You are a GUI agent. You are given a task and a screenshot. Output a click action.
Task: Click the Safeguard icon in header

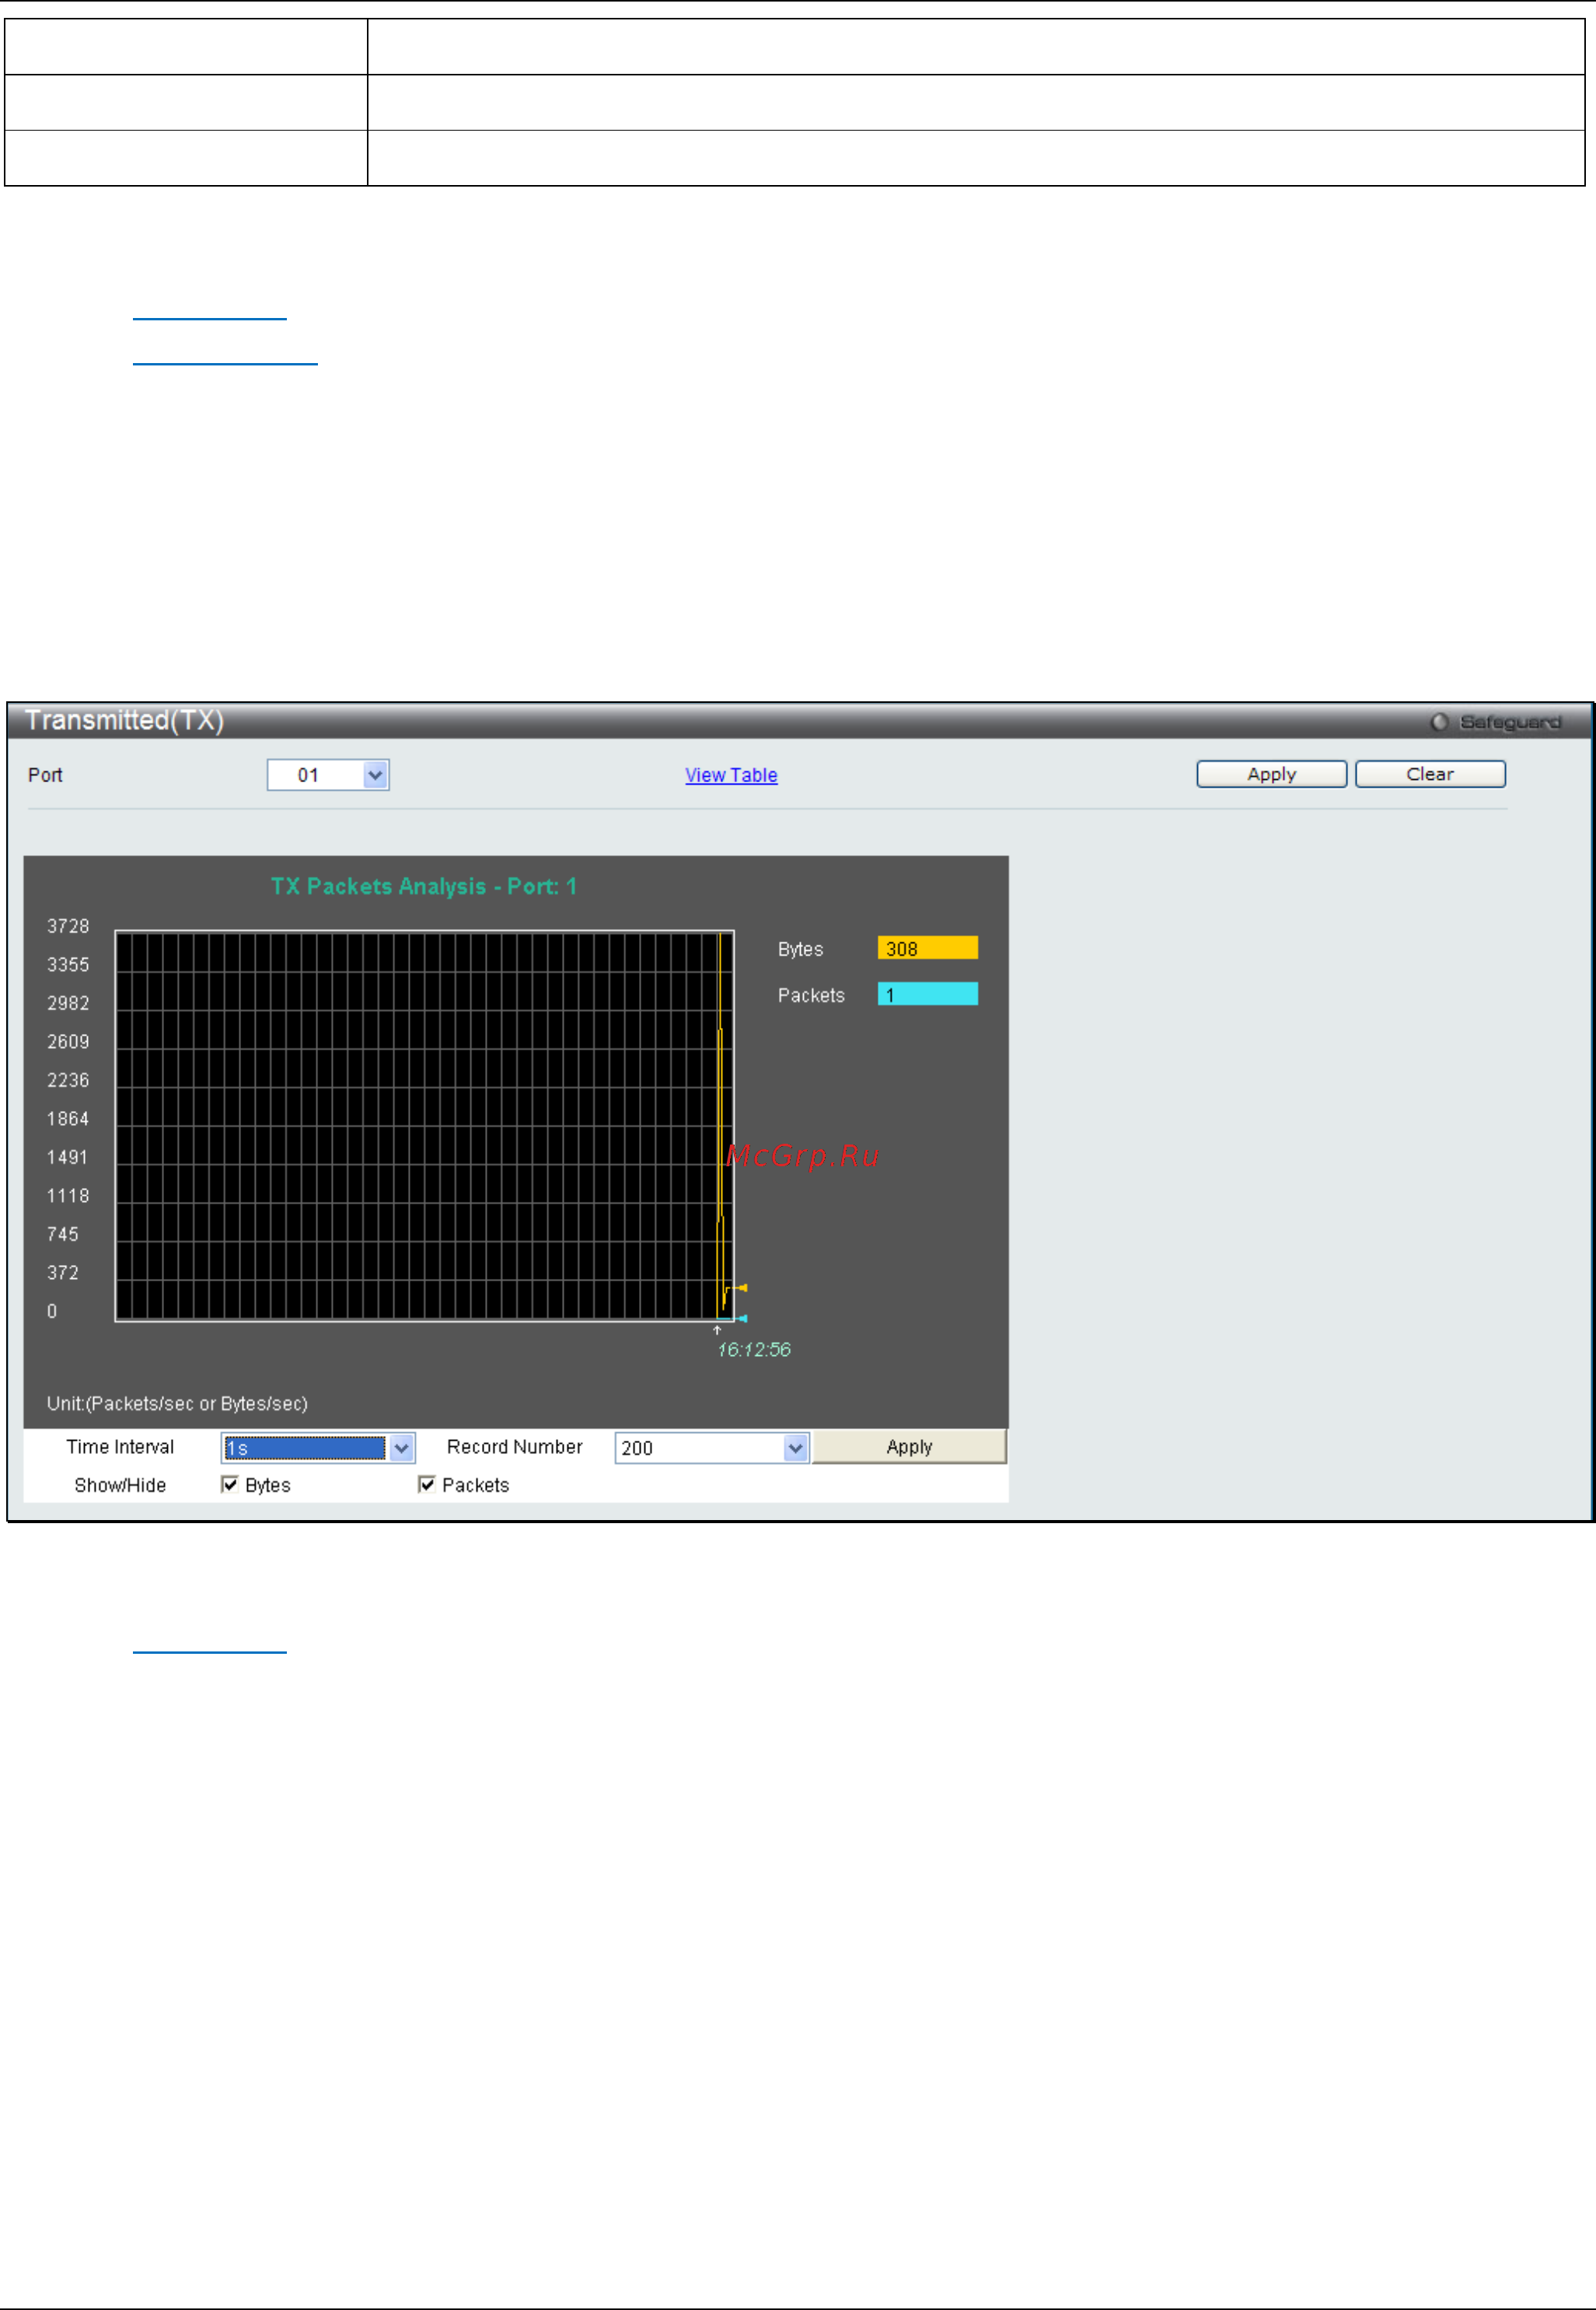tap(1439, 722)
